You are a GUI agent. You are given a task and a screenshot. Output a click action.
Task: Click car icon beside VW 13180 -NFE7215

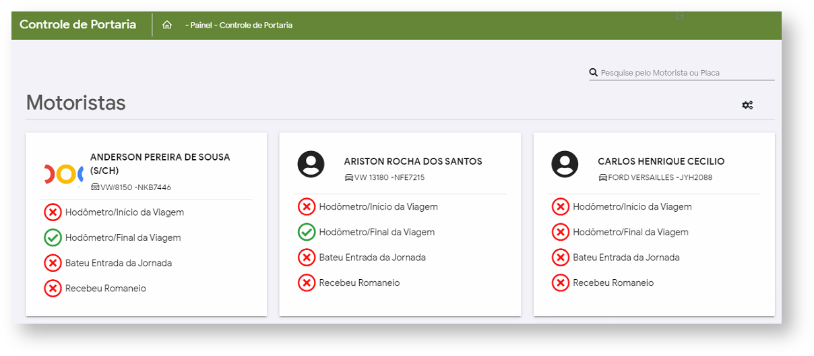[x=349, y=178]
